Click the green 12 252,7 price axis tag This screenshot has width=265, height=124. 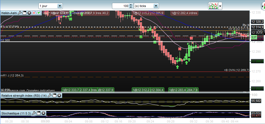coord(257,88)
